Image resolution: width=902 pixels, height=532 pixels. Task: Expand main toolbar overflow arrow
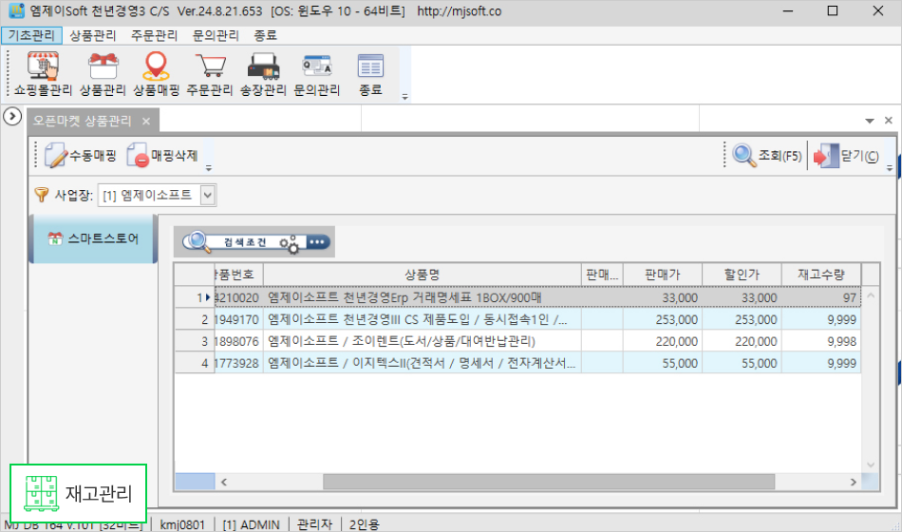coord(405,97)
